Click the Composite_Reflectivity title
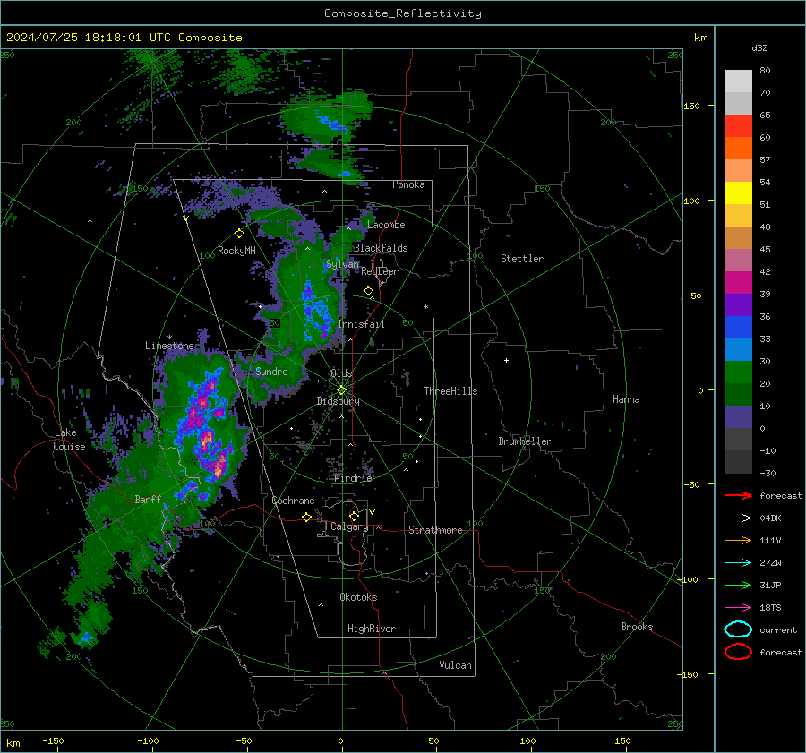 pyautogui.click(x=402, y=13)
